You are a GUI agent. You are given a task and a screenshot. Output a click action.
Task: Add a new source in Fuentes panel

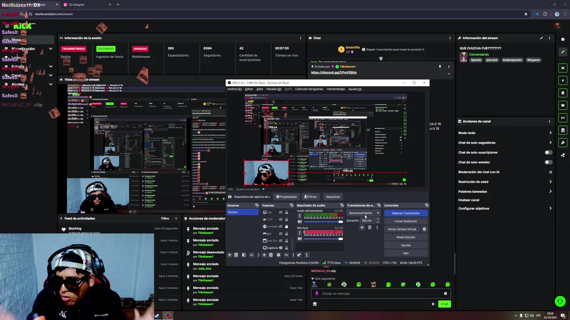tap(264, 255)
